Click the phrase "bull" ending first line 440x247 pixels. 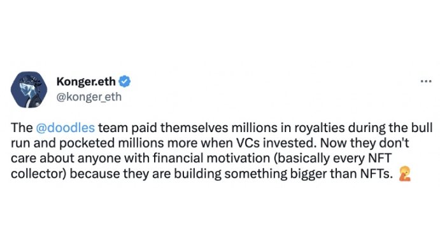[423, 128]
